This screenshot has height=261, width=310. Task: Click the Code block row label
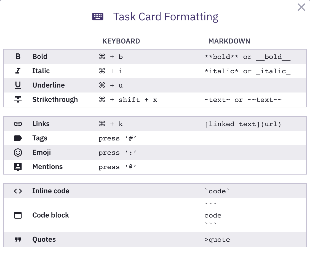coord(51,215)
